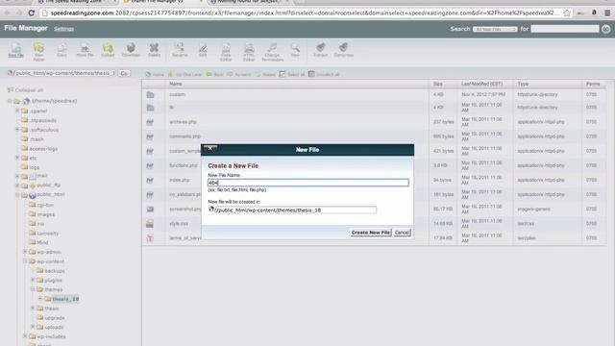Go Up One Level in navigation bar
The height and width of the screenshot is (346, 615).
click(x=184, y=74)
